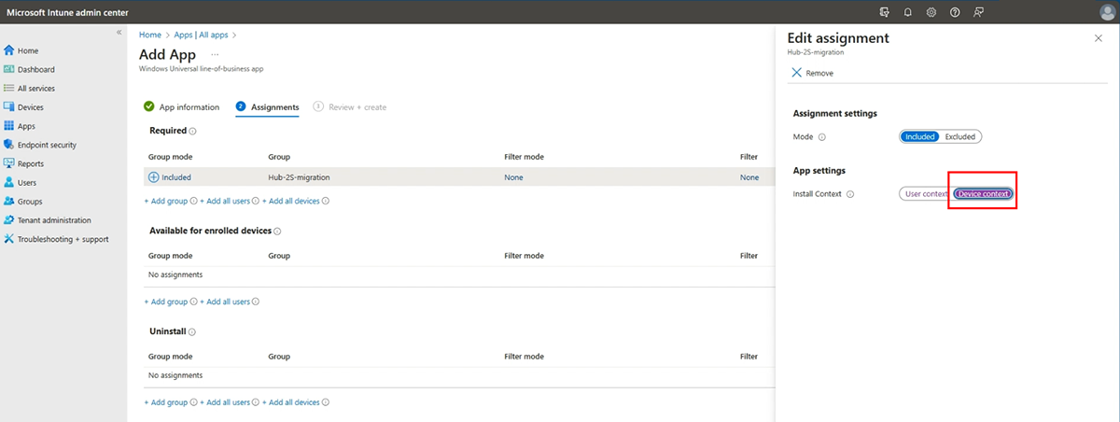Open the Add App ellipsis menu
The height and width of the screenshot is (422, 1120).
[x=214, y=55]
